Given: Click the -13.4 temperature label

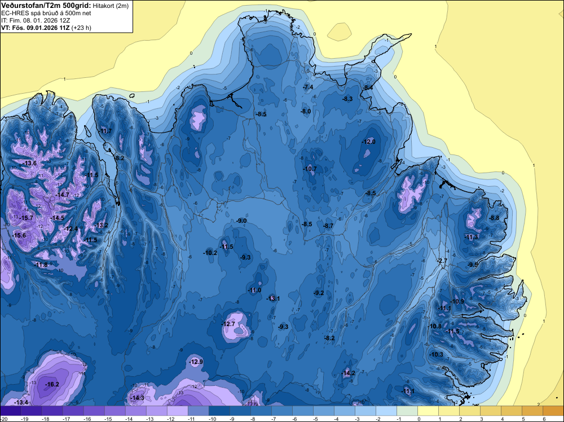Looking at the screenshot, I should (x=21, y=403).
